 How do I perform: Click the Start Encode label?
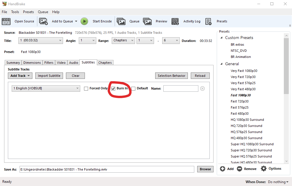coord(102,21)
